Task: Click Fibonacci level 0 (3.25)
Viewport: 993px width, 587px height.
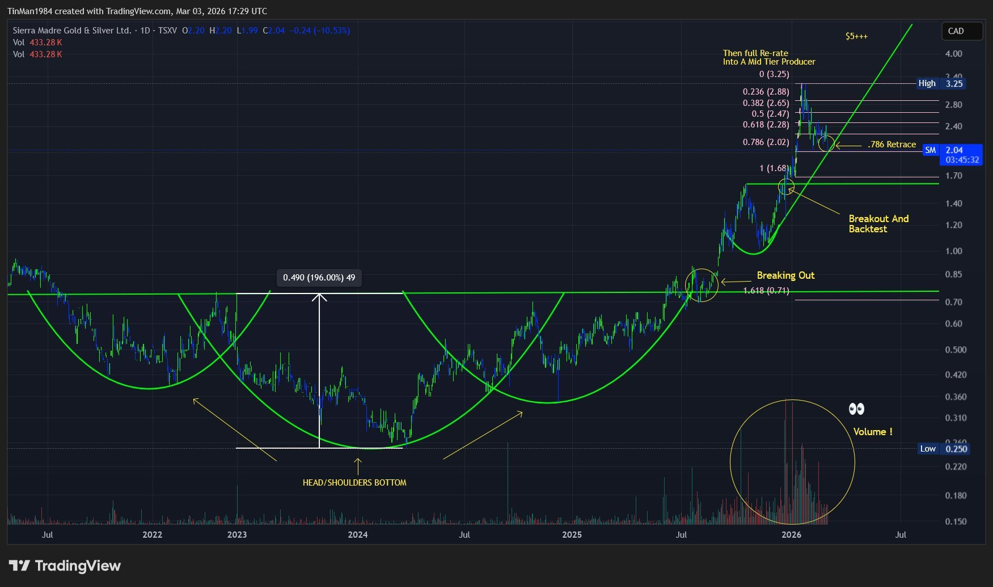Action: 774,74
